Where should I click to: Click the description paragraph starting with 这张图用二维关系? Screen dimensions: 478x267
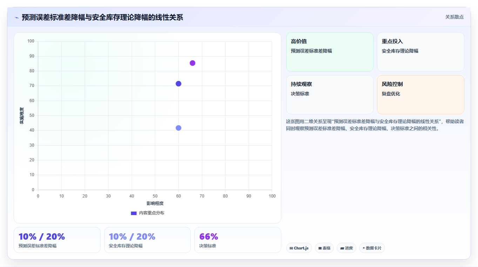pyautogui.click(x=375, y=125)
